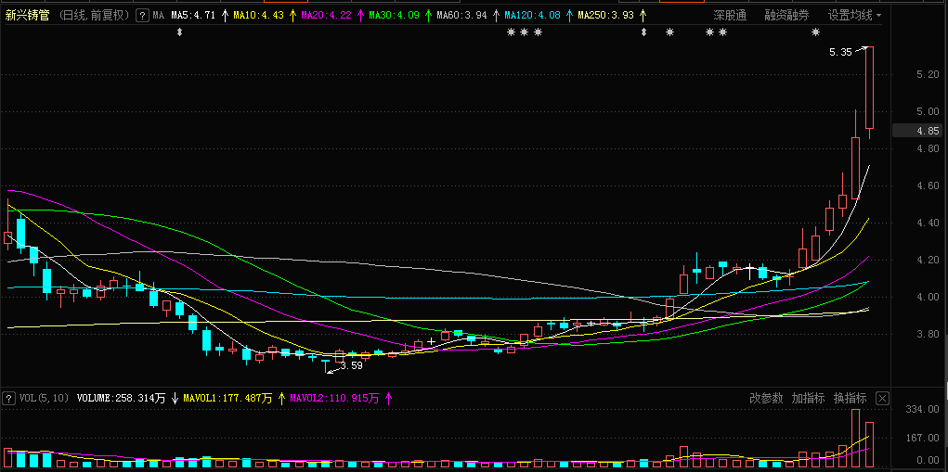Screen dimensions: 948x472
Task: Click the yellow up arrow after MA10
Action: 293,15
